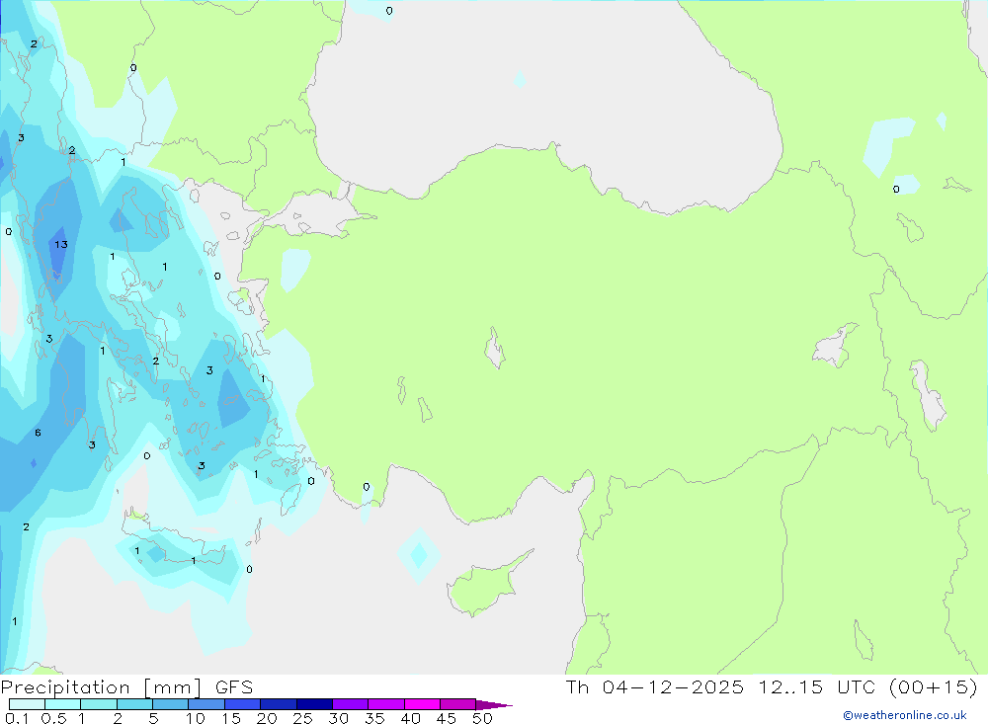Click the legend arrow tip beyond 50
The width and height of the screenshot is (988, 724).
[495, 705]
